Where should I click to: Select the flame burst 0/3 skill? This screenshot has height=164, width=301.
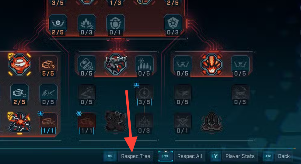click(86, 25)
